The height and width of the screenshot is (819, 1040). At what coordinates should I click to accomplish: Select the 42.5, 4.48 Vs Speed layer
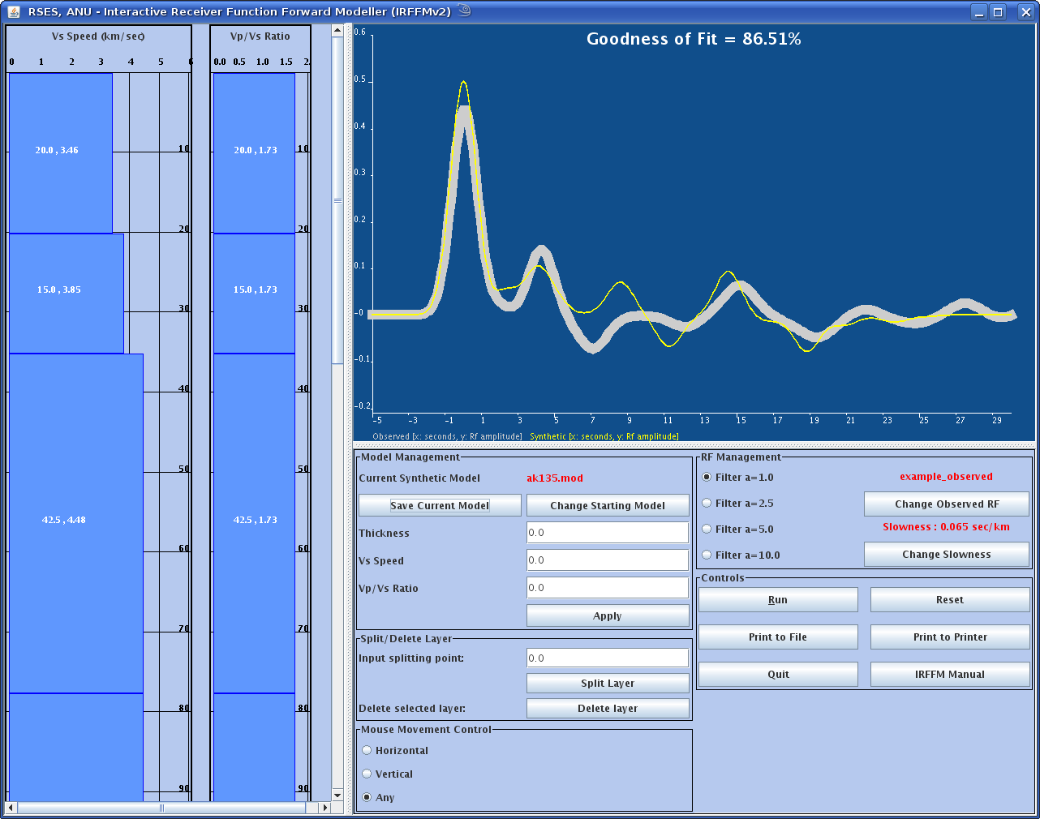[75, 523]
